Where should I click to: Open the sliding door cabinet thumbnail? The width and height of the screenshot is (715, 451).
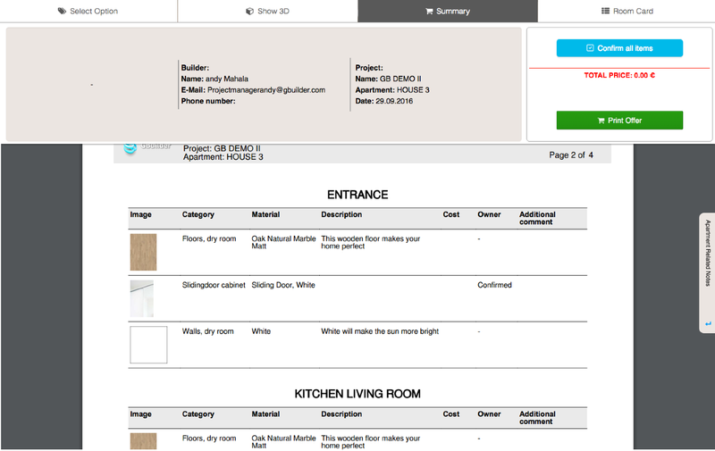(142, 298)
